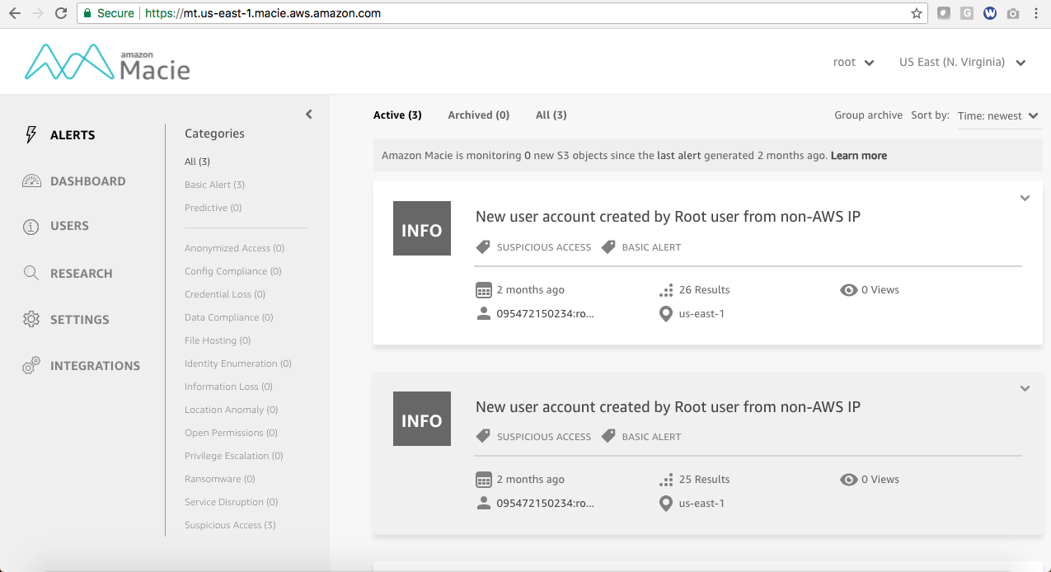Filter categories by Suspicious Access (3)
The image size is (1051, 572).
tap(230, 525)
